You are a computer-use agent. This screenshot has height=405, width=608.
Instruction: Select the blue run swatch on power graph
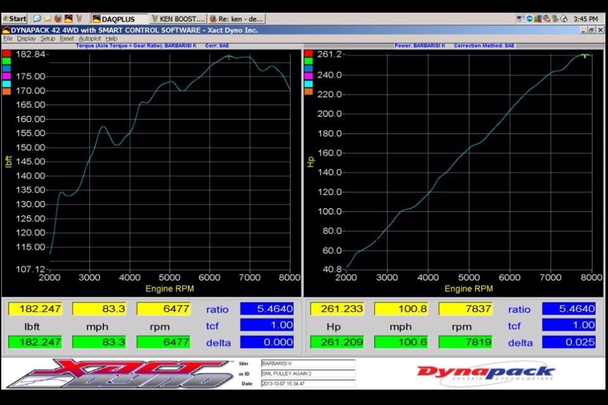coord(308,68)
